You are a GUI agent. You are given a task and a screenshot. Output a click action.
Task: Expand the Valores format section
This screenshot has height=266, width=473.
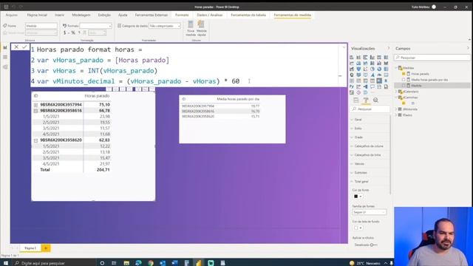(x=358, y=164)
